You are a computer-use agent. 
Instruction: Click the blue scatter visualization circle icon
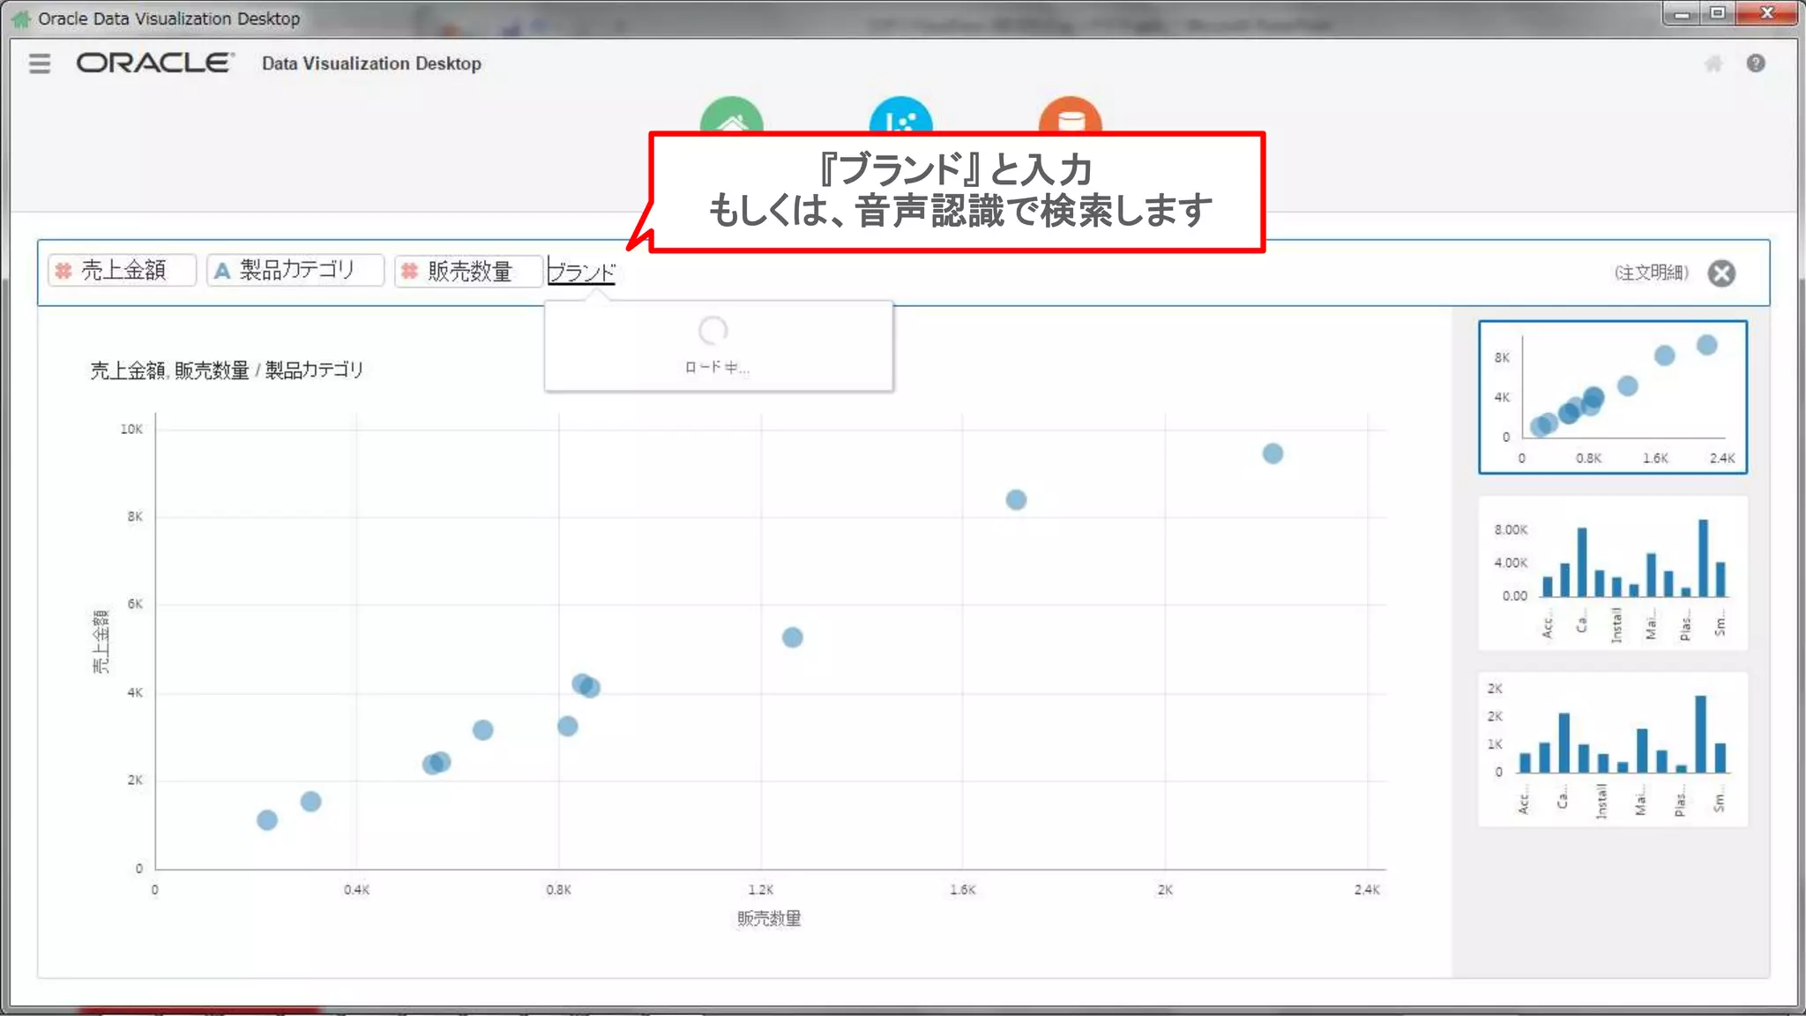[900, 115]
